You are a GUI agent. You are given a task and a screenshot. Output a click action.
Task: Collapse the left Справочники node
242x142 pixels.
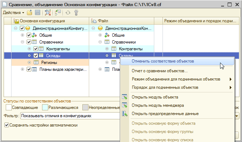click(23, 42)
